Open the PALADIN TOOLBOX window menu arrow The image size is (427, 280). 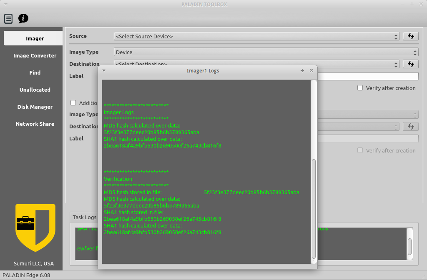5,4
